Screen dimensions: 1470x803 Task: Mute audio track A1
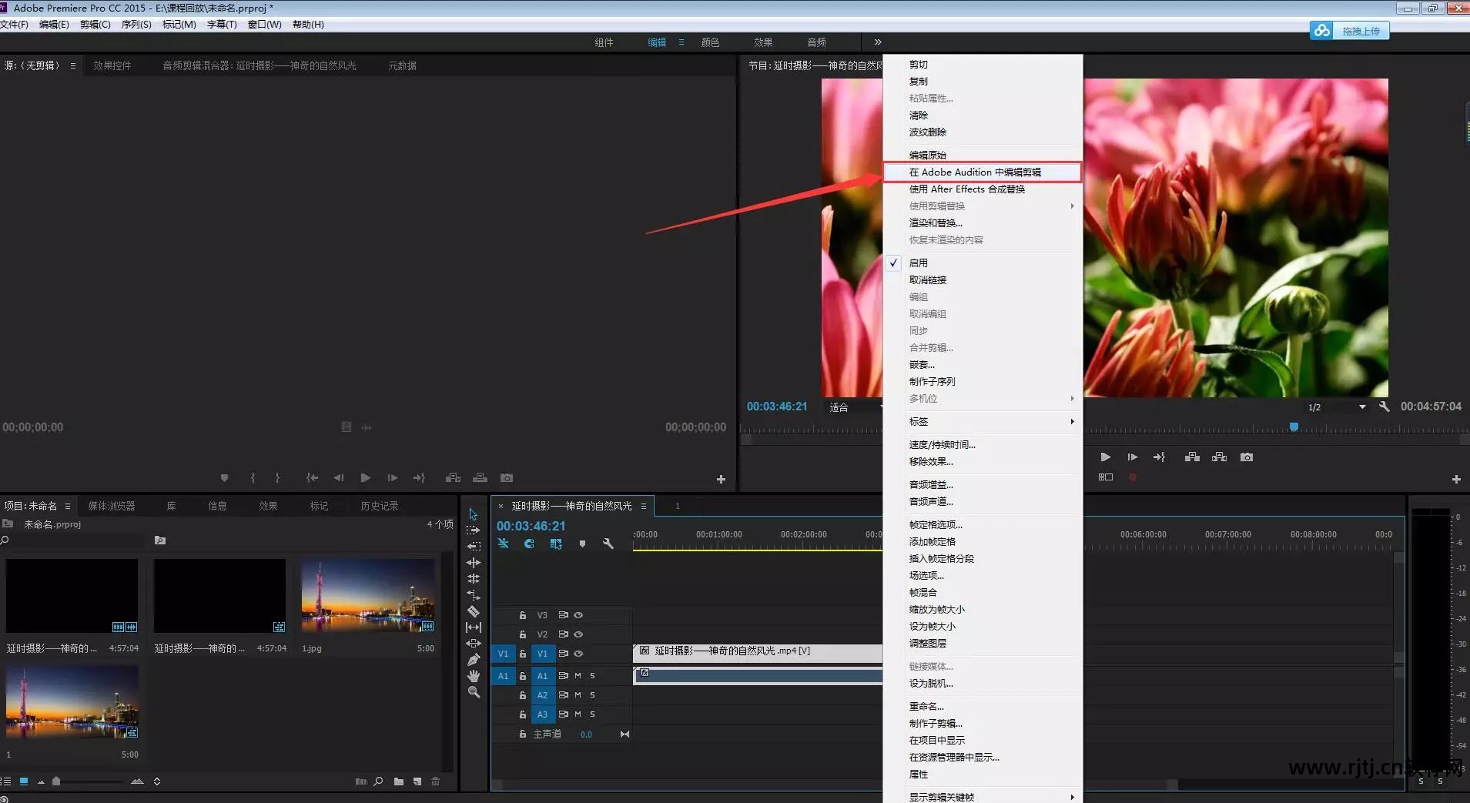(x=578, y=675)
